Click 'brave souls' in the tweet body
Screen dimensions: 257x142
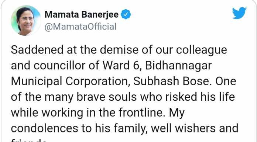pyautogui.click(x=107, y=97)
